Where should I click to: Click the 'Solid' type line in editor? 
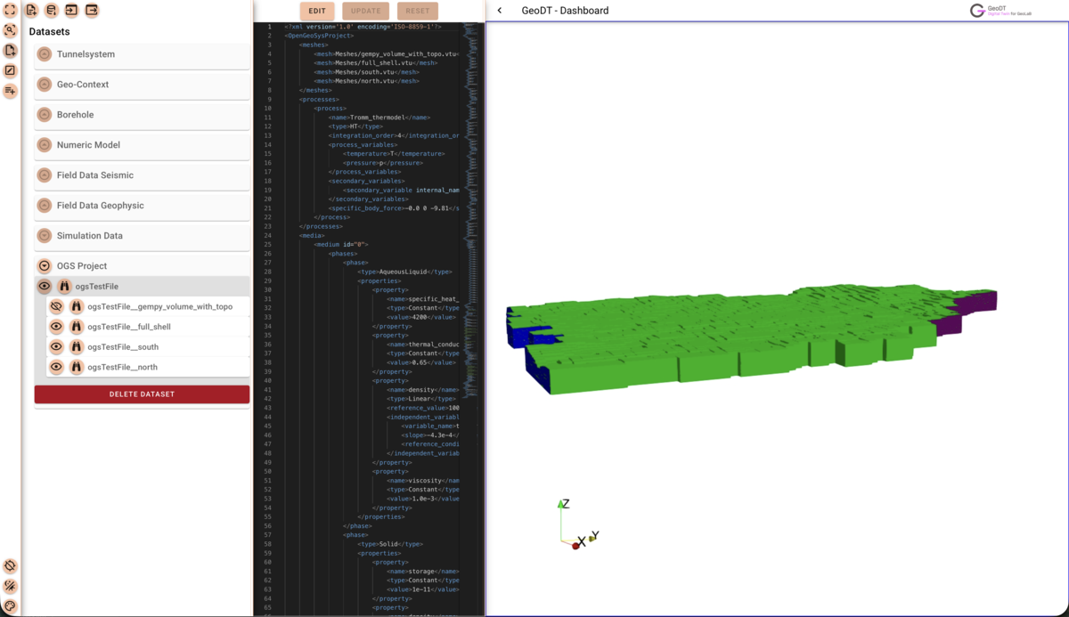[389, 544]
